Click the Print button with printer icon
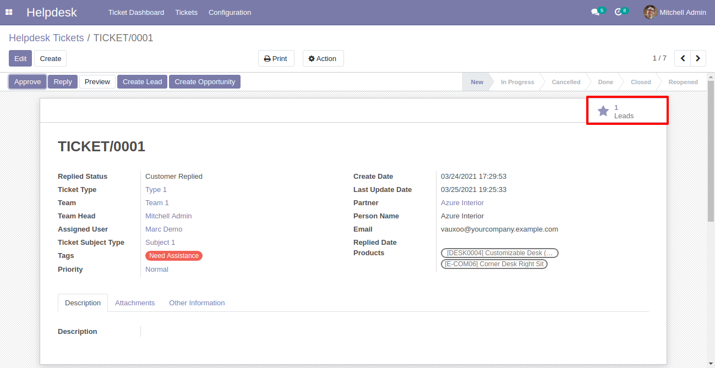The image size is (715, 368). [x=276, y=58]
